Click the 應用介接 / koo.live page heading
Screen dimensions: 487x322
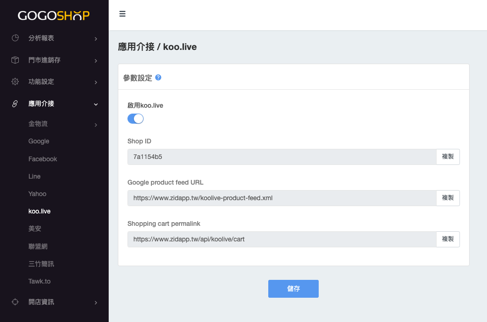coord(157,47)
